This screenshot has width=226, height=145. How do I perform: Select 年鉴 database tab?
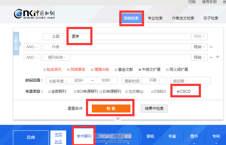(x=172, y=136)
